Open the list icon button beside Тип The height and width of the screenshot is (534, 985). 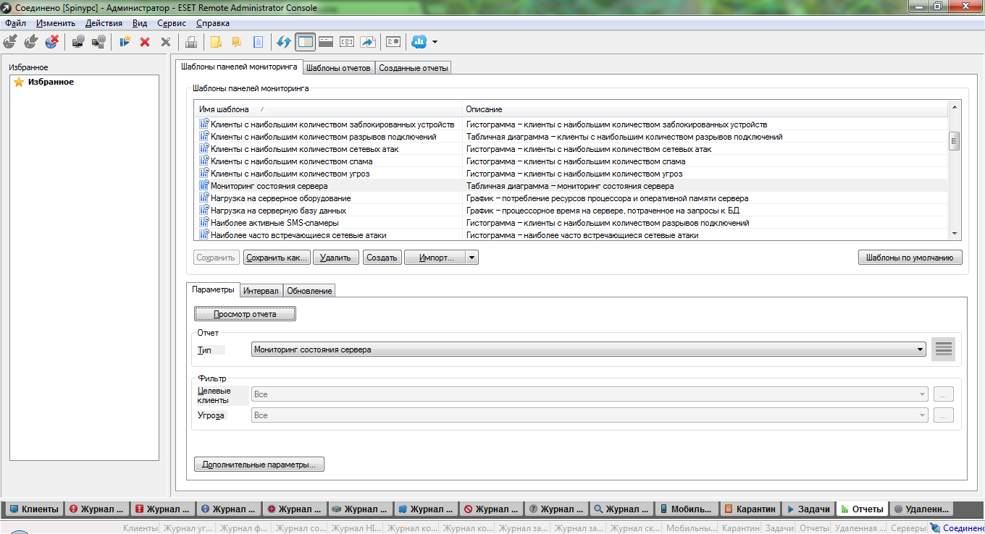pos(943,349)
